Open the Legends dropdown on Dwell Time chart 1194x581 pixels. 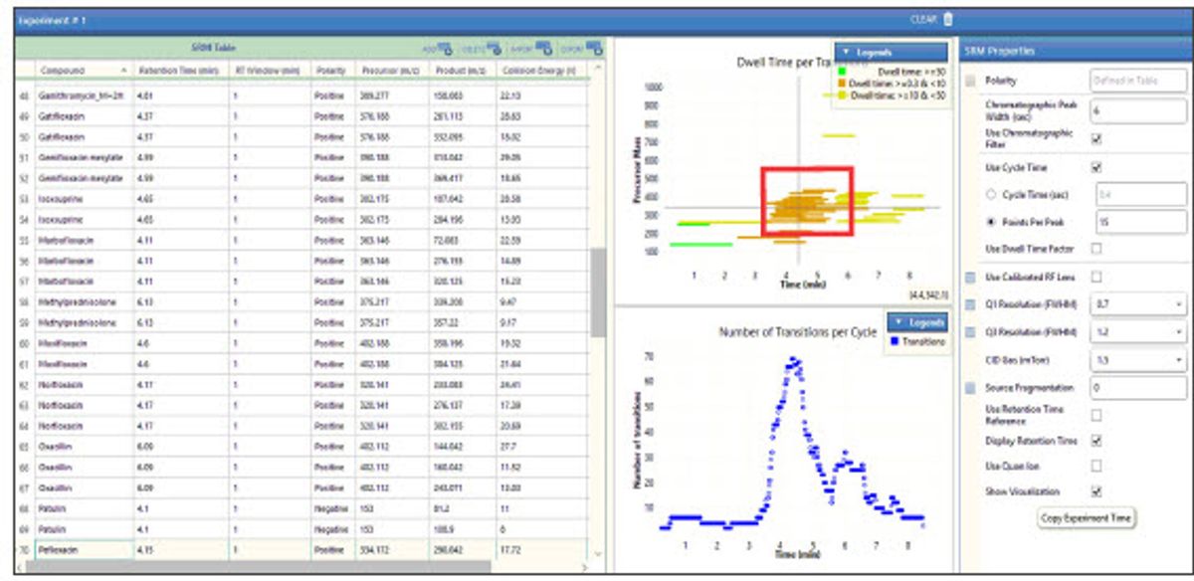(864, 53)
